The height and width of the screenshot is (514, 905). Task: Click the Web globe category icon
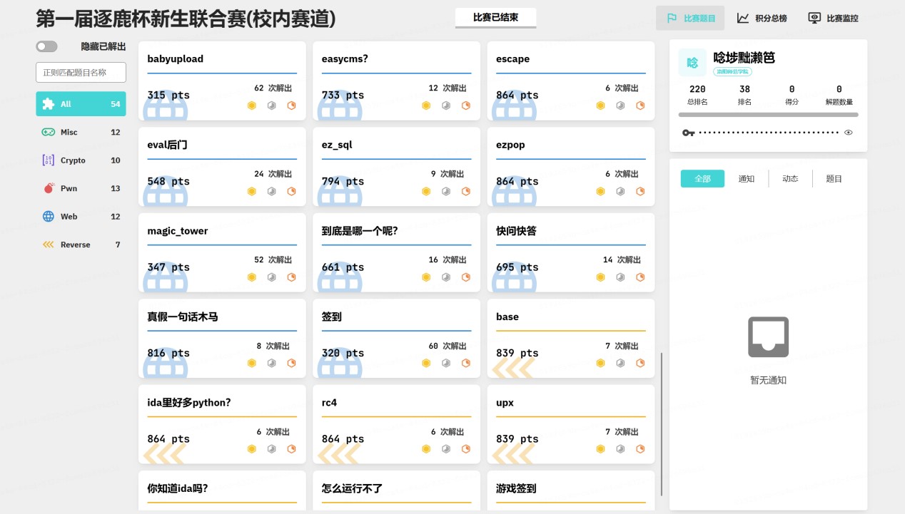pos(48,217)
